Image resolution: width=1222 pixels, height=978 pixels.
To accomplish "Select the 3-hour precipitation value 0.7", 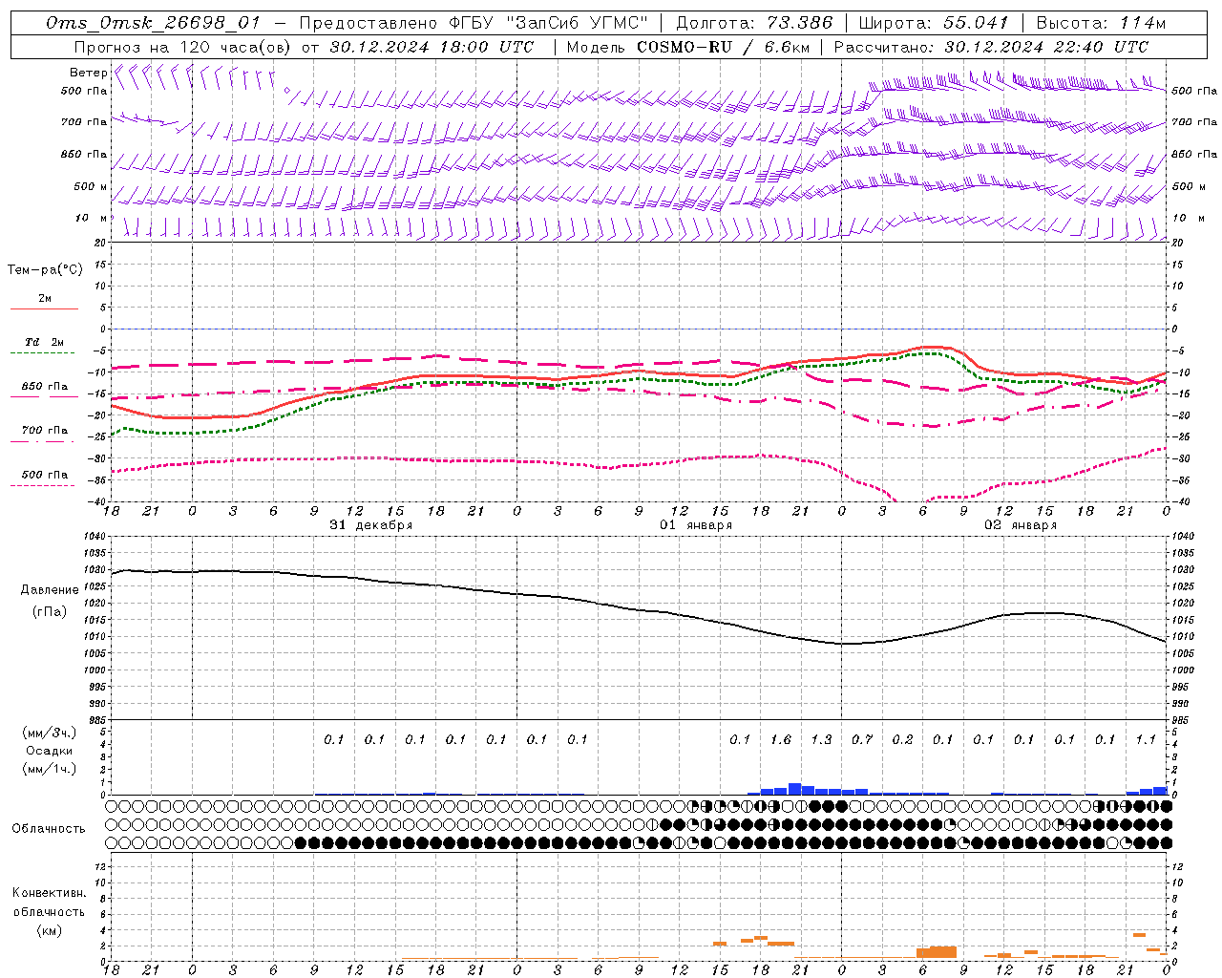I will tap(862, 739).
